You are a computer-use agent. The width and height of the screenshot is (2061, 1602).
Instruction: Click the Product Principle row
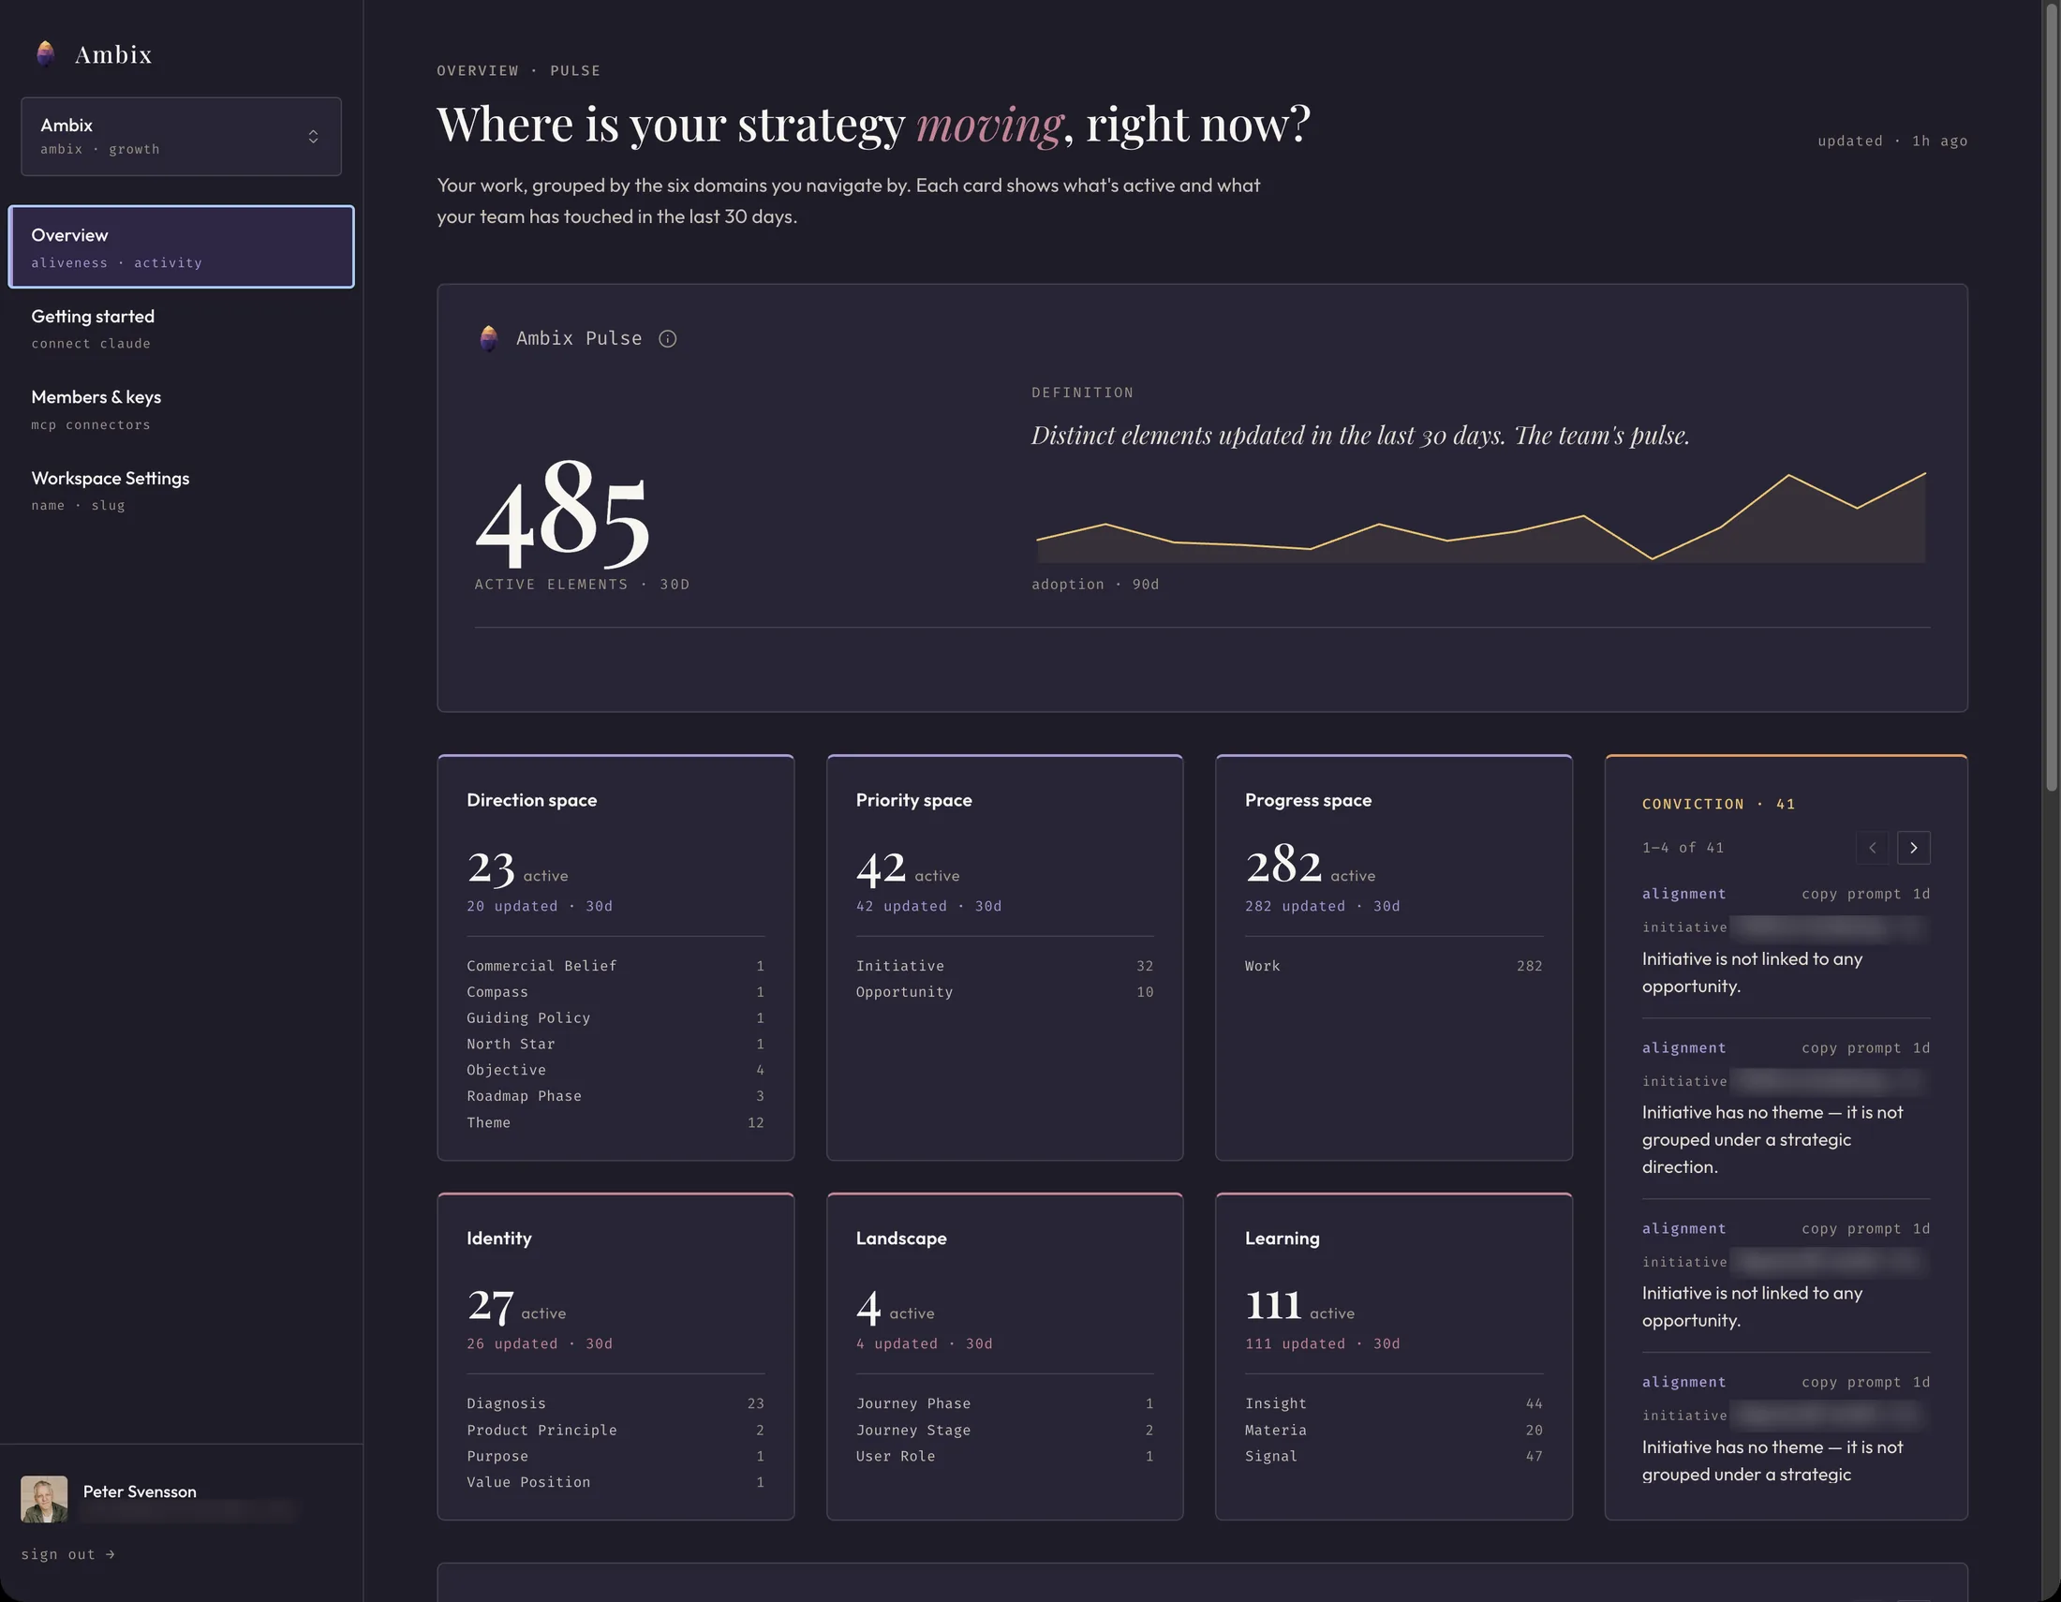(x=615, y=1431)
